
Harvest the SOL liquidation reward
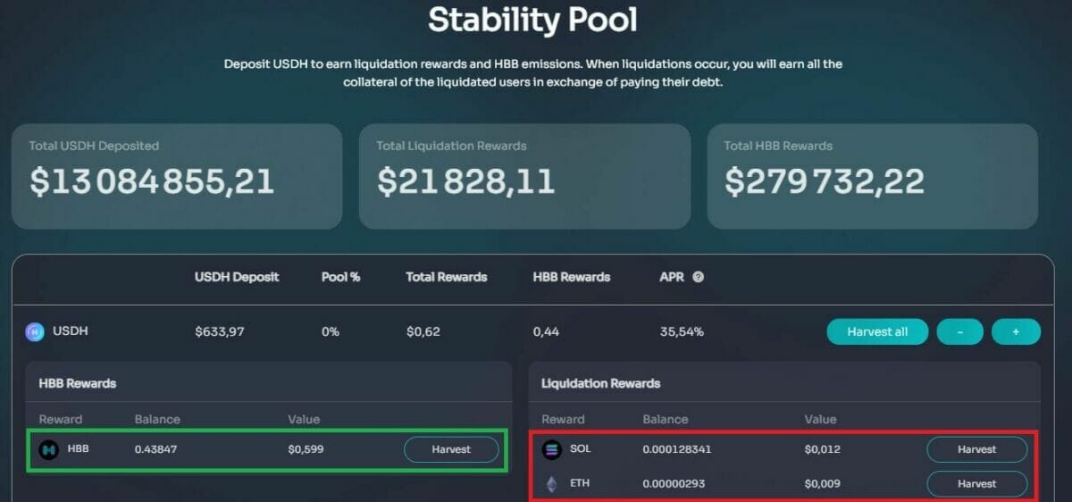coord(976,449)
